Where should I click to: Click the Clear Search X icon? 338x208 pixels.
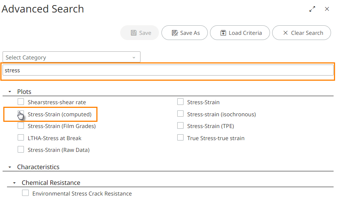click(x=285, y=33)
